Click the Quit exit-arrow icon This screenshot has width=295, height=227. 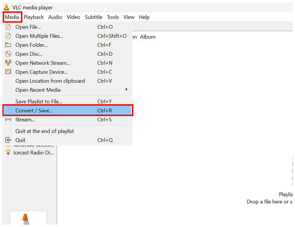(8, 140)
